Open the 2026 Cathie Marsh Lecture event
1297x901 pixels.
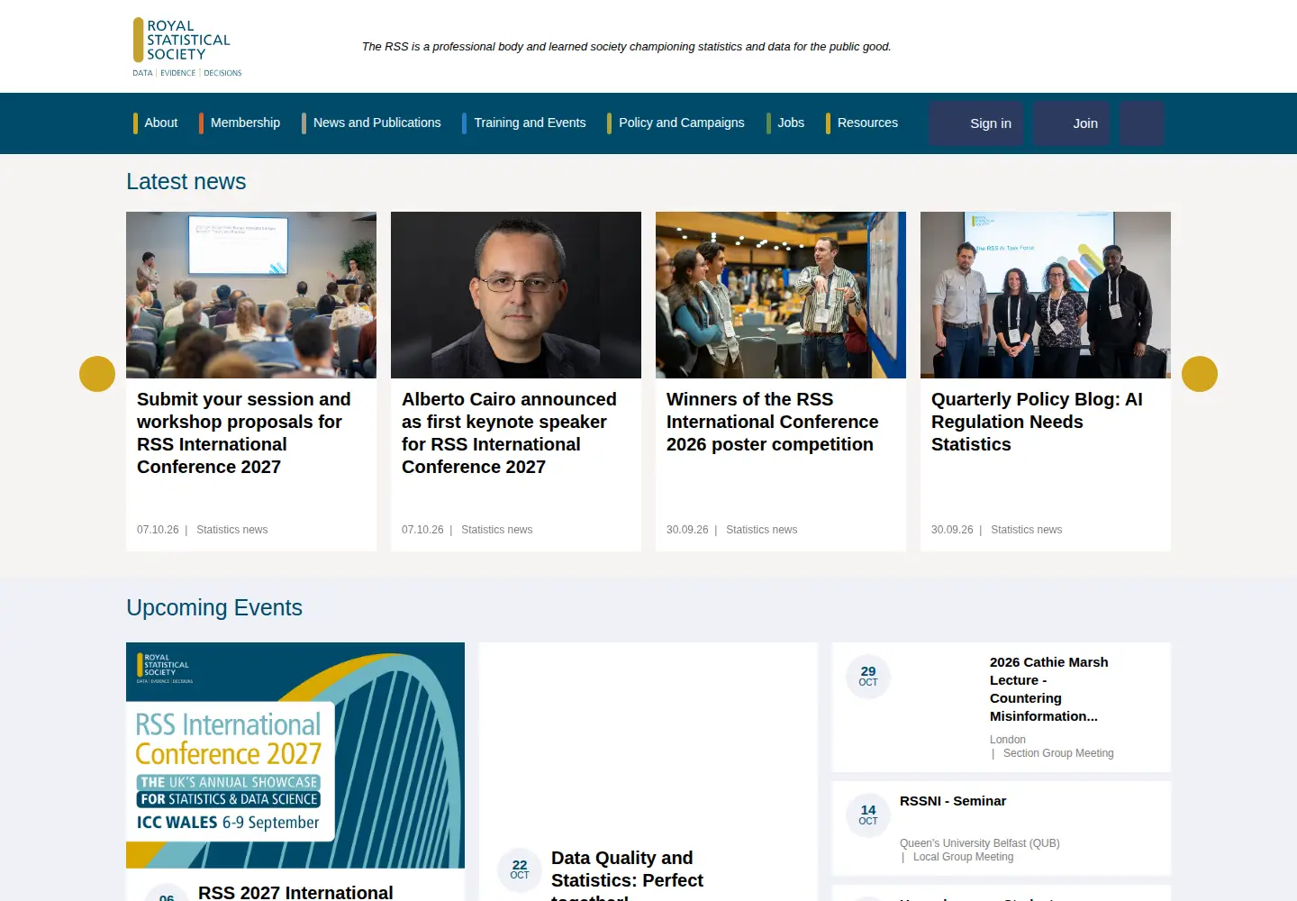pos(1049,689)
